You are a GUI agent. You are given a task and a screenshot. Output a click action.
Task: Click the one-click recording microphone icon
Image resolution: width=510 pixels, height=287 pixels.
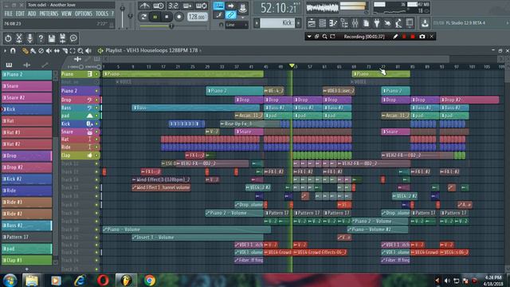[x=30, y=38]
